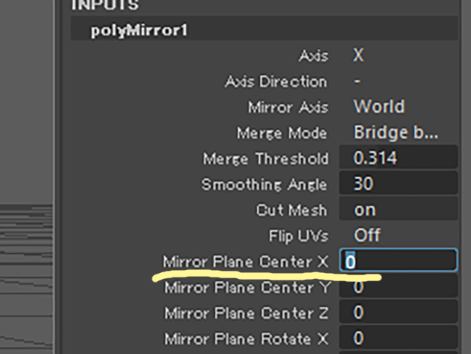This screenshot has width=471, height=354.
Task: Toggle Flip UVs Off value
Action: (x=367, y=235)
